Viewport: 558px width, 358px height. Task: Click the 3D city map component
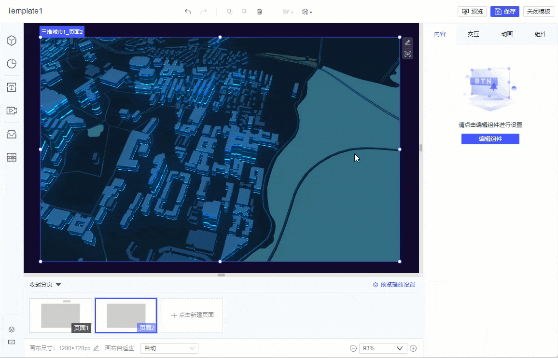(220, 149)
